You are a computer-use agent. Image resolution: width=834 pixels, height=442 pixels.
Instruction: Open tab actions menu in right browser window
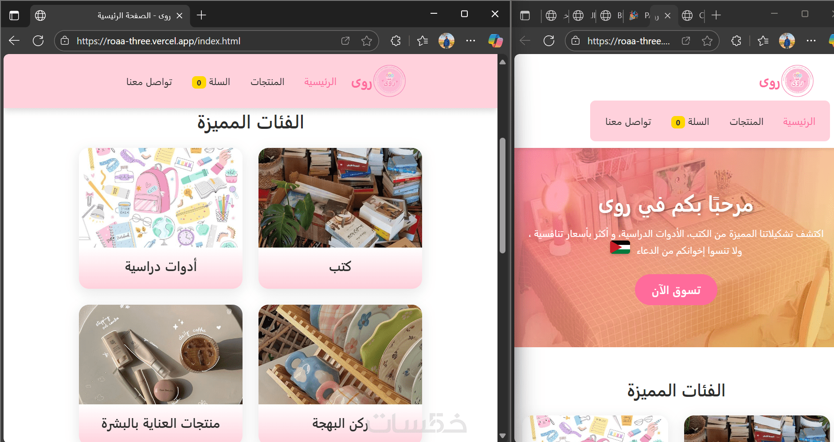(525, 16)
